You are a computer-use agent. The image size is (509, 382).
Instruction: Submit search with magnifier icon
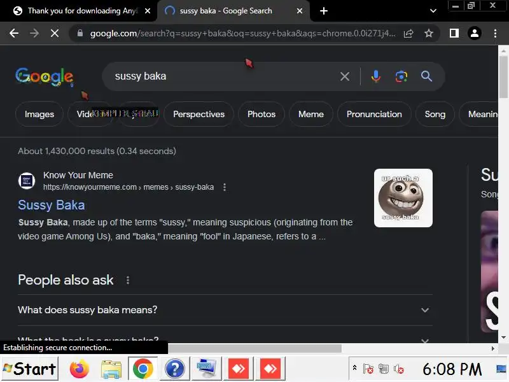426,76
